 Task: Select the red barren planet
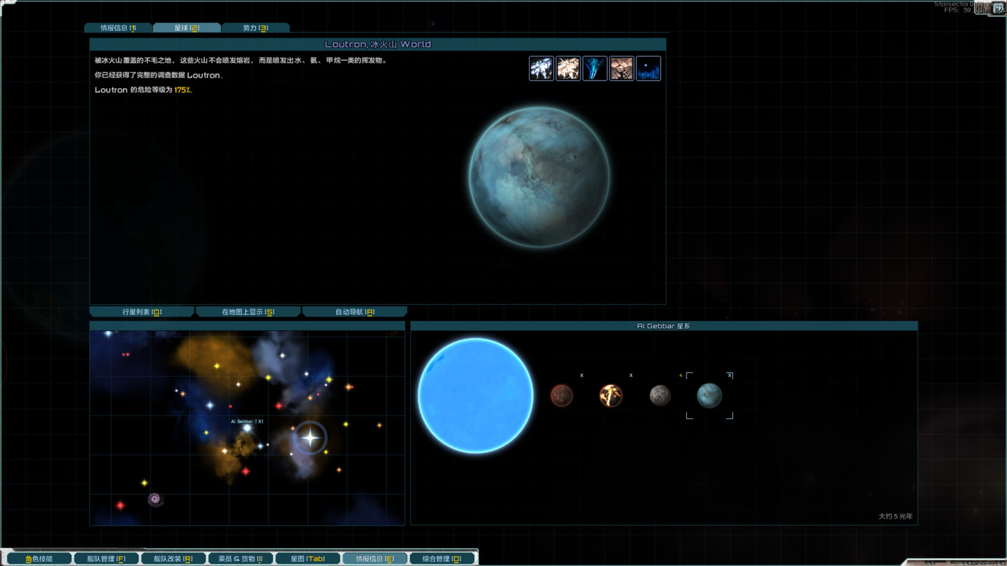(561, 396)
